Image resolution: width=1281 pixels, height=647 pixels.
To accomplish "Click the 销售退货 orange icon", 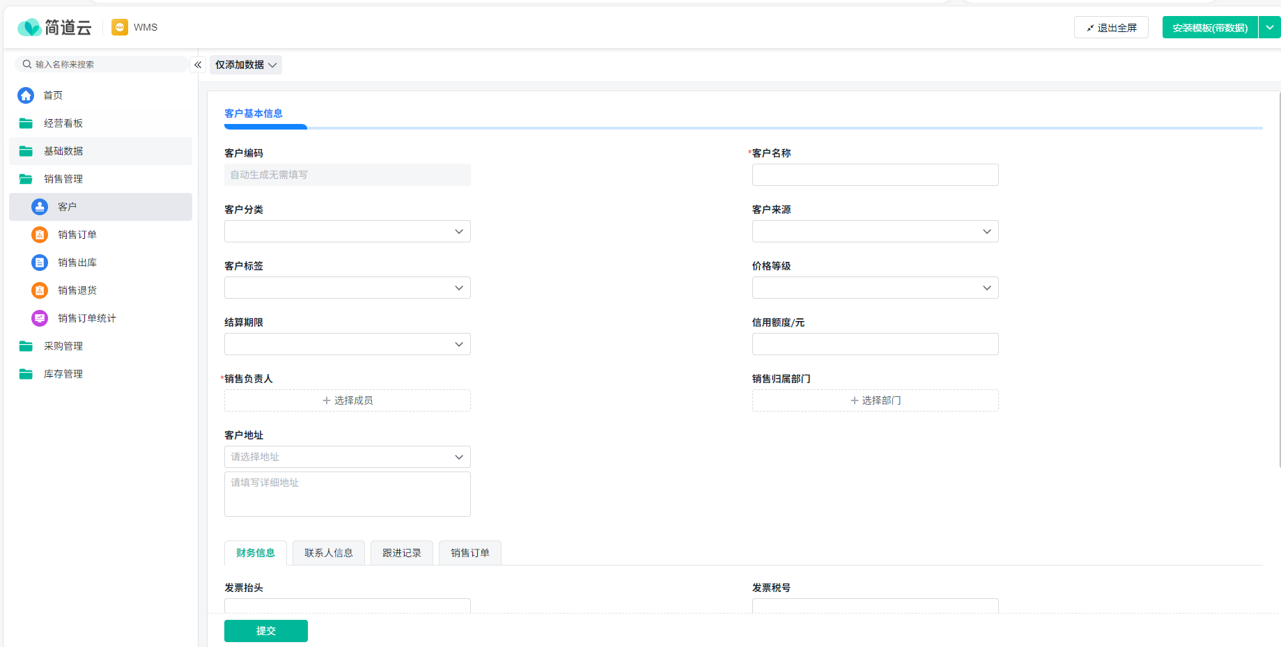I will click(40, 290).
